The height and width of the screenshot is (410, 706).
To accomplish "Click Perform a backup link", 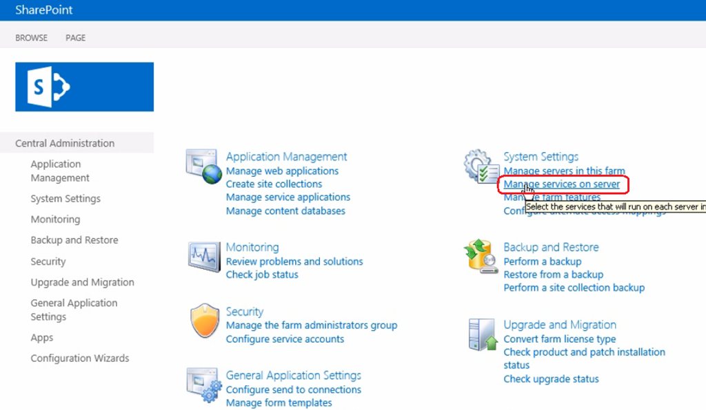I will [542, 261].
